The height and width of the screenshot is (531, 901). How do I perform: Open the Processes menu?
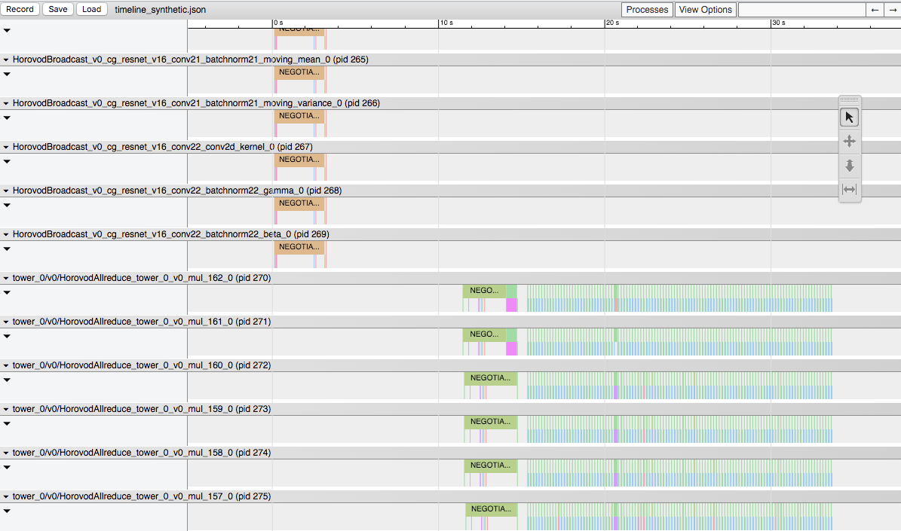[647, 10]
